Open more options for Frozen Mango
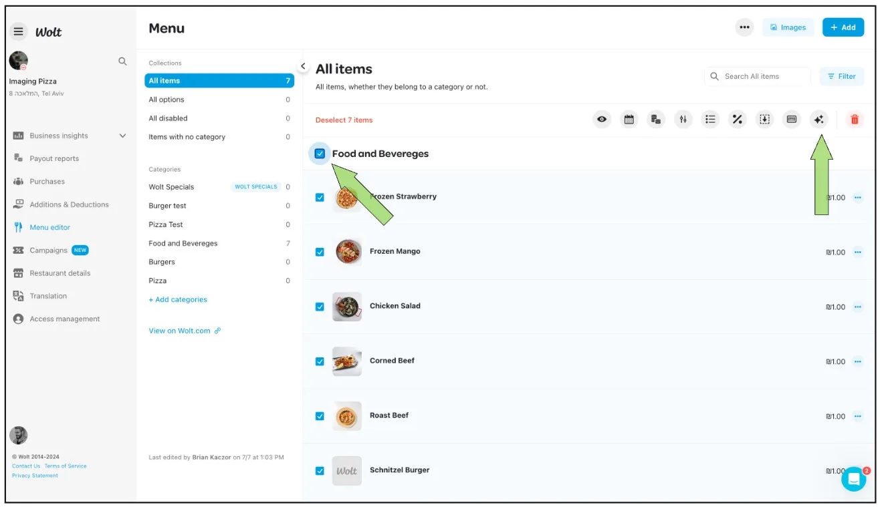Screen dimensions: 880x507 click(858, 252)
